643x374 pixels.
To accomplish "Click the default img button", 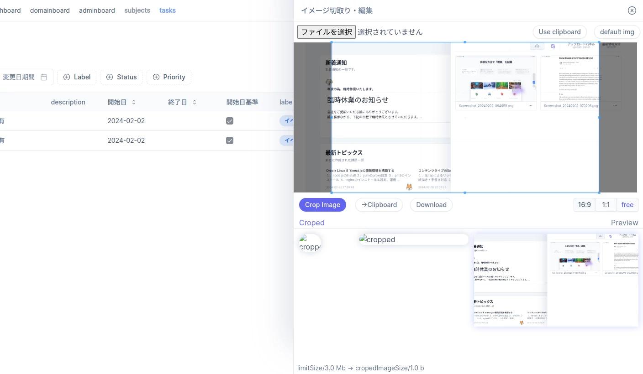I will [617, 32].
